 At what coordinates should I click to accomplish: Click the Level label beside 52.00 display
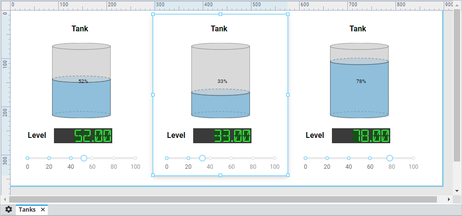tap(37, 135)
